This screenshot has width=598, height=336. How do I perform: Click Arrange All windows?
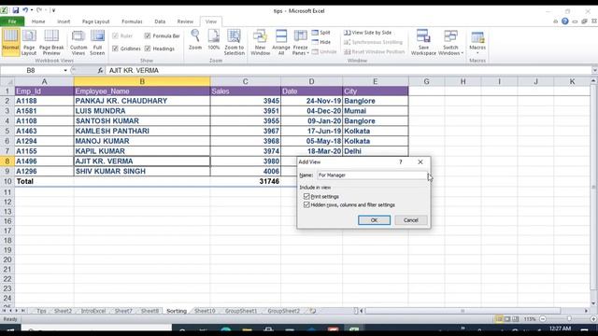281,42
